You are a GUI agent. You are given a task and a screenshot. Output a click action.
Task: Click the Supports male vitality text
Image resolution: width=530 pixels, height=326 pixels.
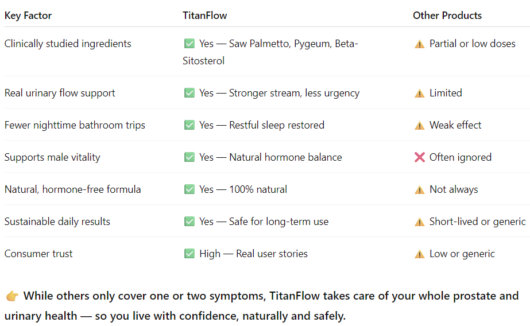pos(52,157)
